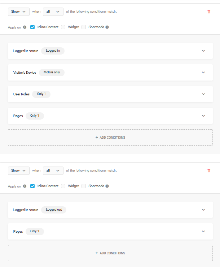Open Show dropdown in second rule

click(19, 171)
